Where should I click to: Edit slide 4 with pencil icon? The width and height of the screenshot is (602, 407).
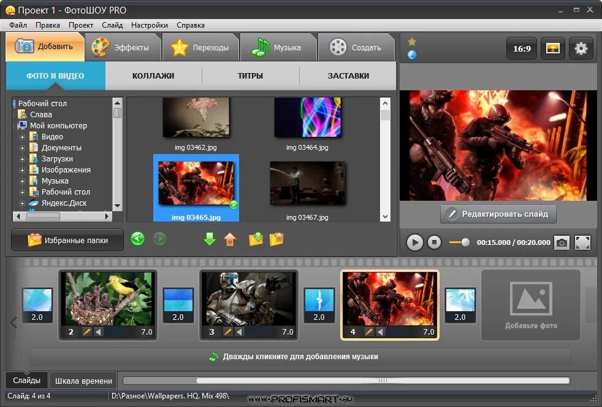(x=368, y=331)
